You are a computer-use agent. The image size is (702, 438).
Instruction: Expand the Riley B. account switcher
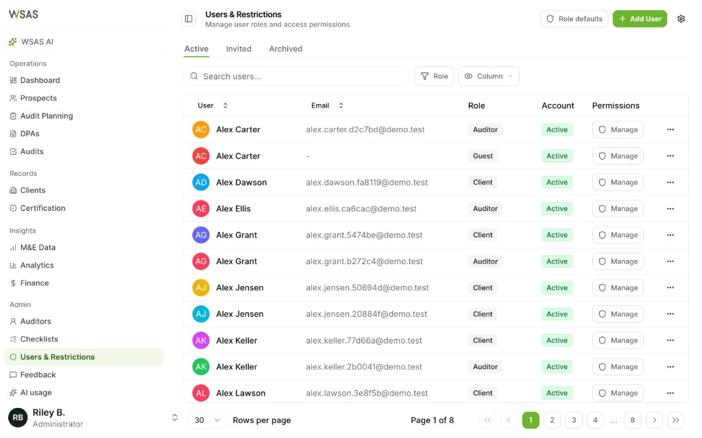pyautogui.click(x=175, y=417)
